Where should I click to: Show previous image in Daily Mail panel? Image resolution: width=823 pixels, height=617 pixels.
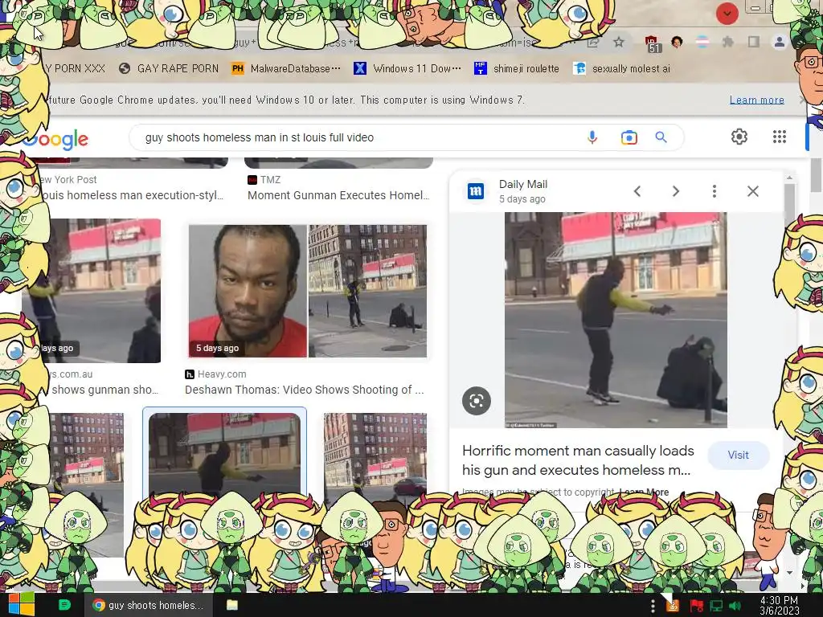(x=637, y=191)
